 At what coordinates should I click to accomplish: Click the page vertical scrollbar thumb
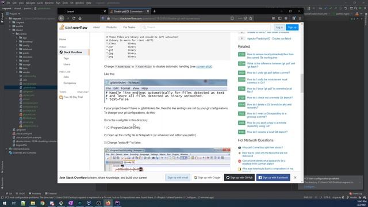coord(302,83)
